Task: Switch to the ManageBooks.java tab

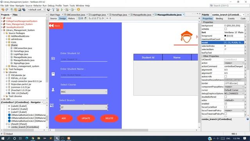Action: click(x=142, y=15)
